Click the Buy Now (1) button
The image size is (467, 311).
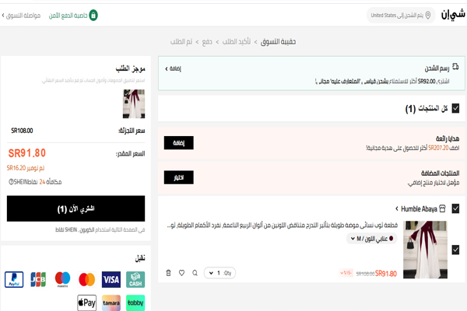click(76, 208)
